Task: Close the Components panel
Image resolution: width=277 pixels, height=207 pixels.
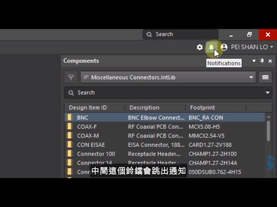Action: coord(270,61)
